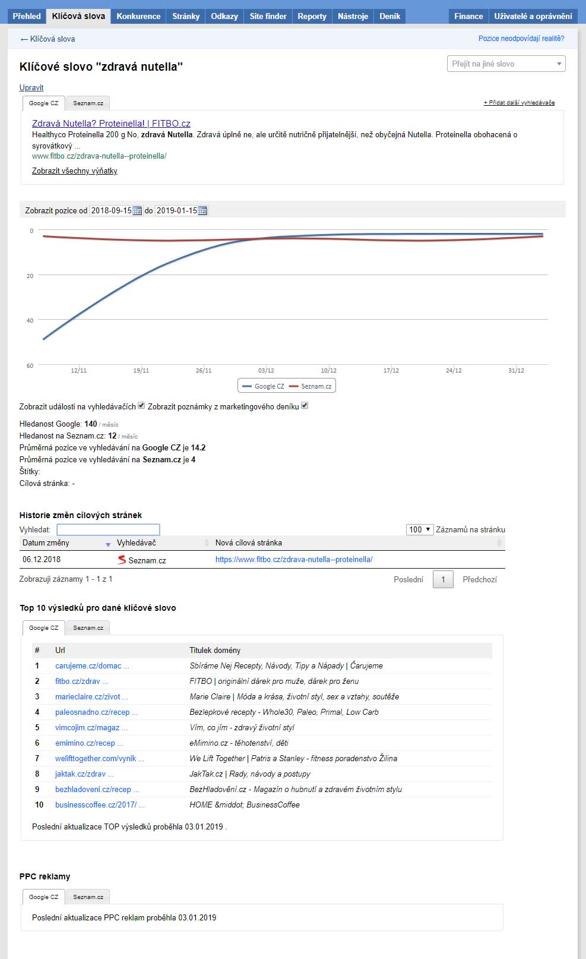Select the Google CZ tab in PPC reklamy

[x=44, y=897]
